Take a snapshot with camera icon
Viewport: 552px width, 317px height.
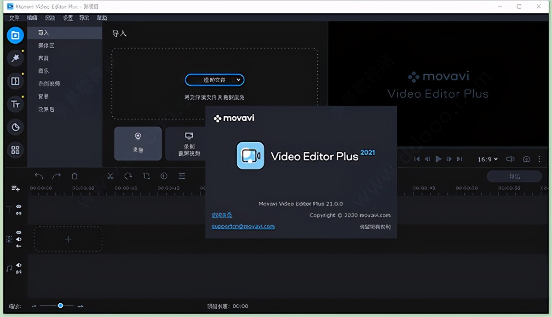(527, 159)
